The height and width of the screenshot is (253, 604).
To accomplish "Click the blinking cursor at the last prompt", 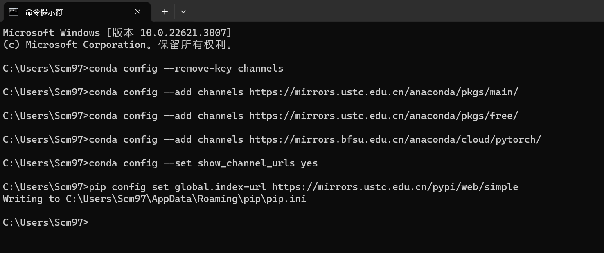I will (x=89, y=223).
